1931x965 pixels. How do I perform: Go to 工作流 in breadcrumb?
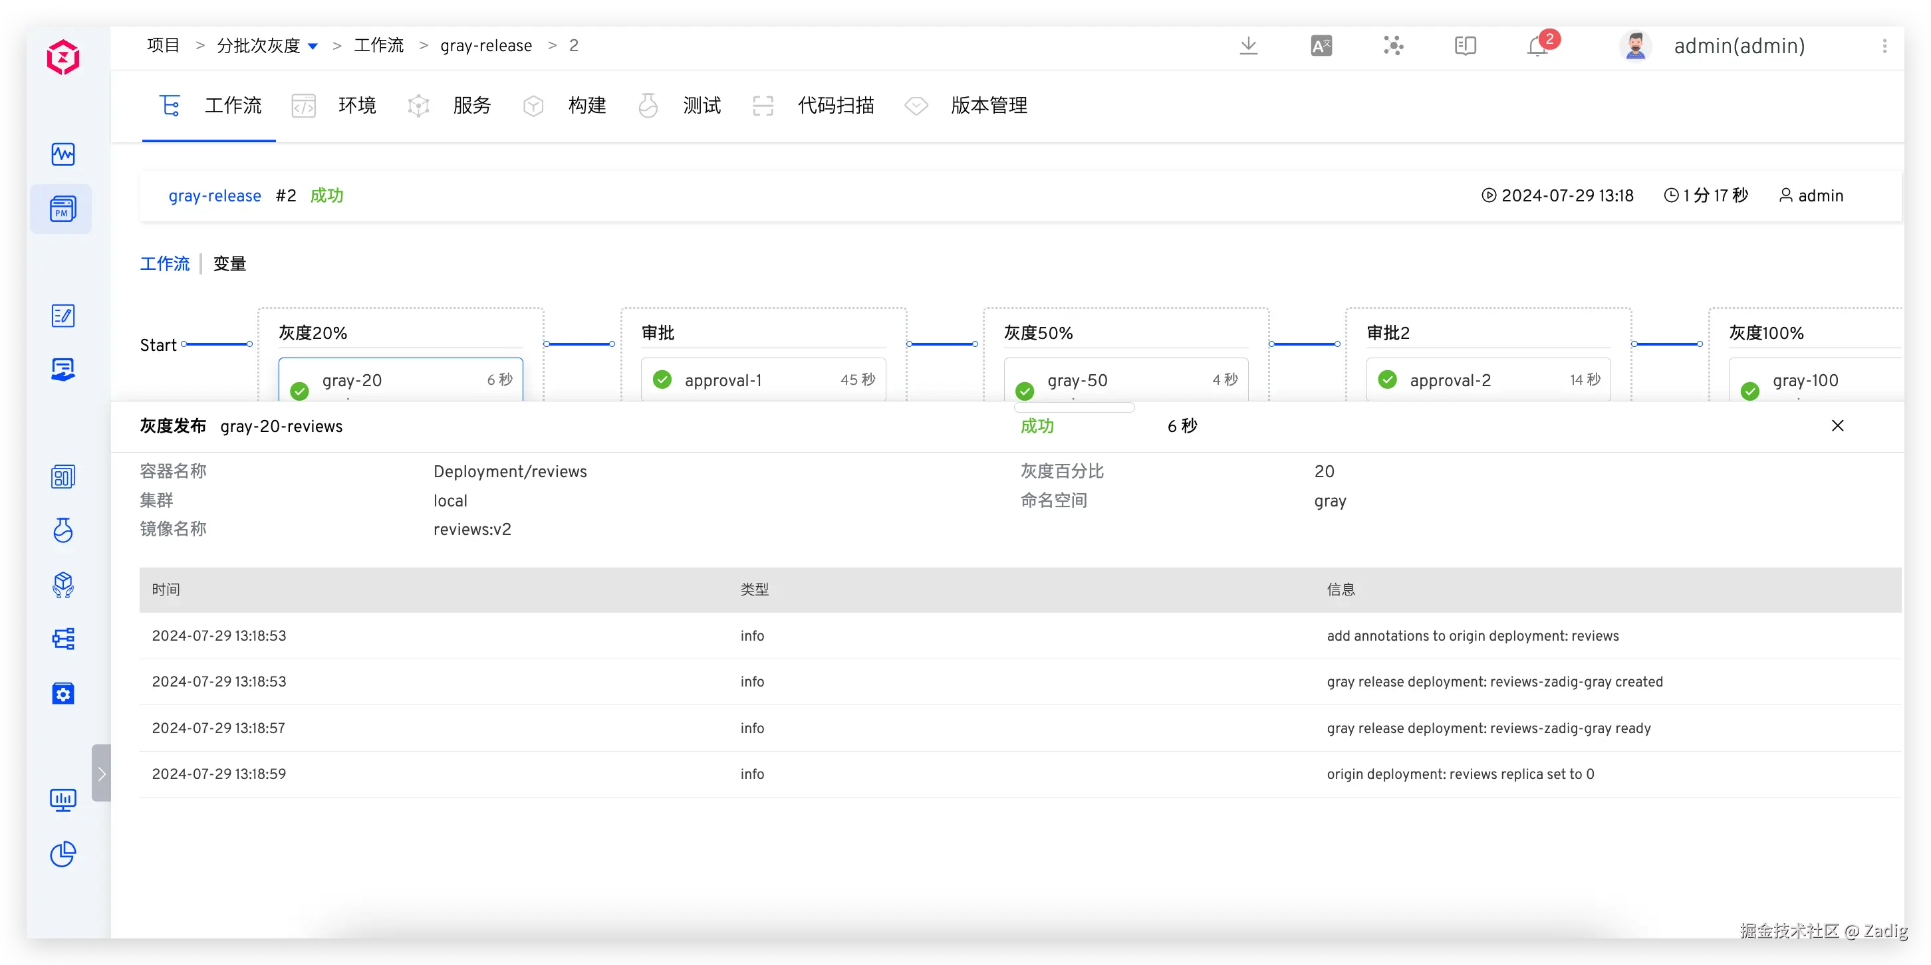pyautogui.click(x=378, y=46)
